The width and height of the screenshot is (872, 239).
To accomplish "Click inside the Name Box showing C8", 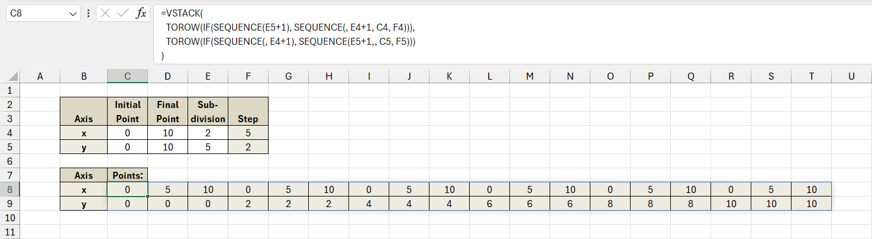I will point(35,14).
